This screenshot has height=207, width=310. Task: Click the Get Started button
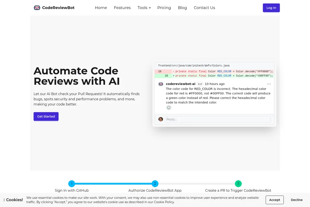tap(46, 116)
